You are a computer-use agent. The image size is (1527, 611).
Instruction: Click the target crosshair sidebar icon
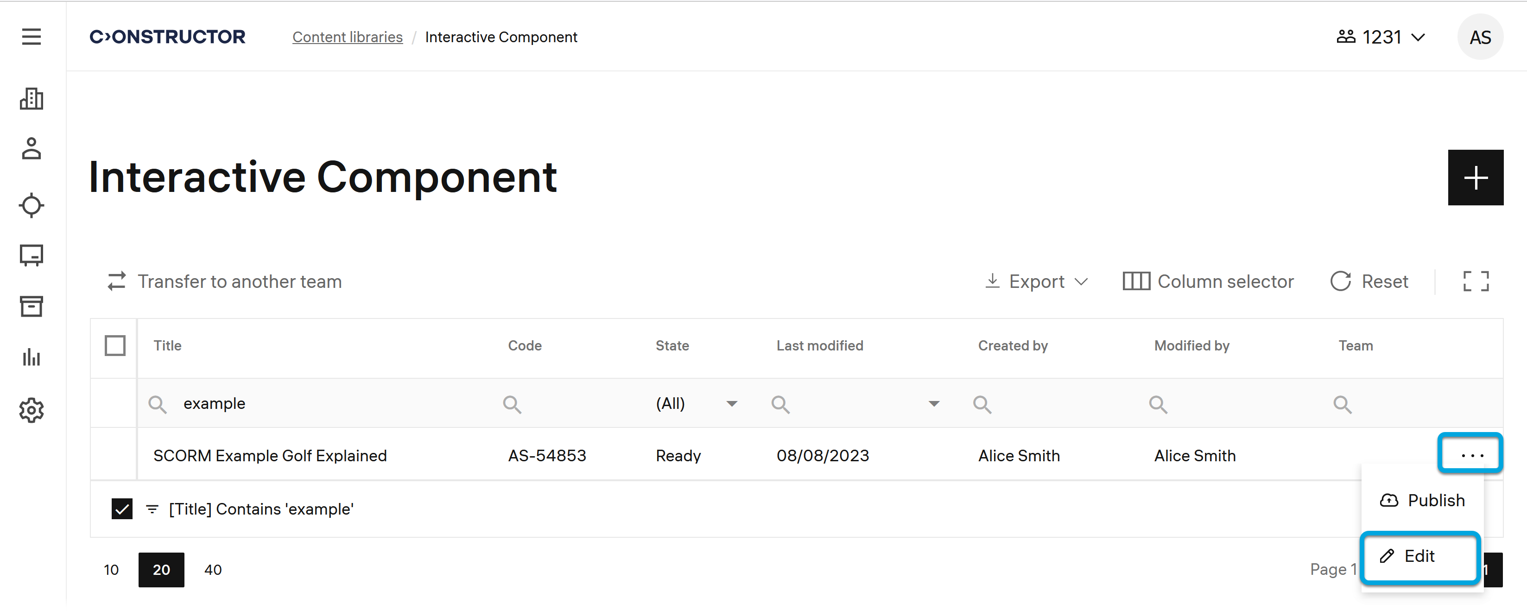tap(32, 205)
